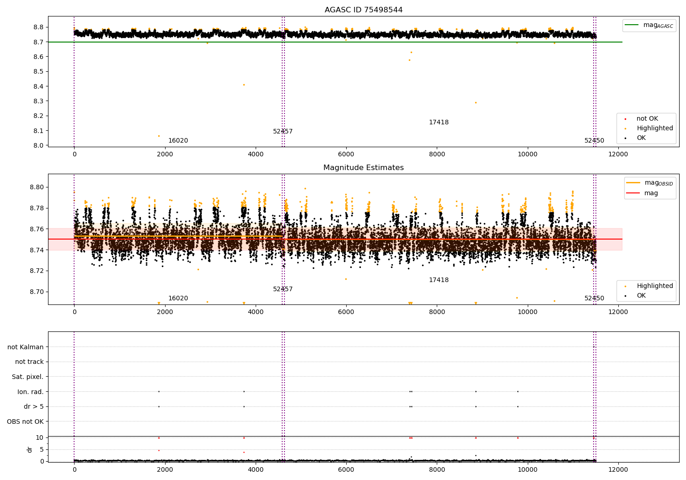
Task: Click the 8.80 y-axis tick of Magnitude Estimates
Action: click(37, 187)
